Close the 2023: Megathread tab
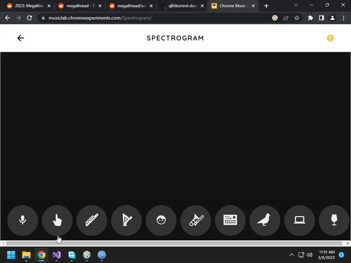This screenshot has width=351, height=263. (49, 6)
